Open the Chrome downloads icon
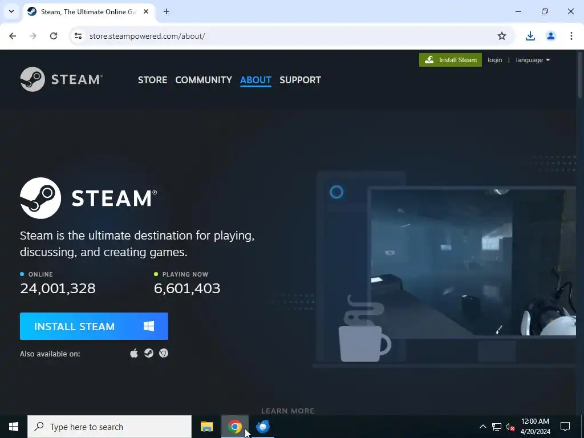 point(530,36)
